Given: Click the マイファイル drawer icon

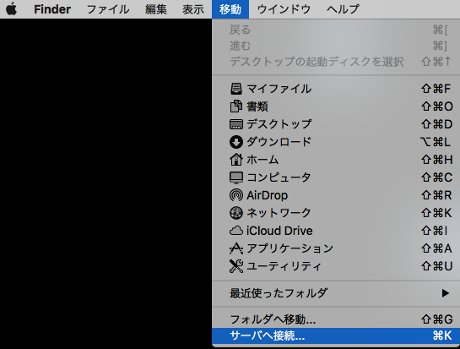Looking at the screenshot, I should point(236,89).
